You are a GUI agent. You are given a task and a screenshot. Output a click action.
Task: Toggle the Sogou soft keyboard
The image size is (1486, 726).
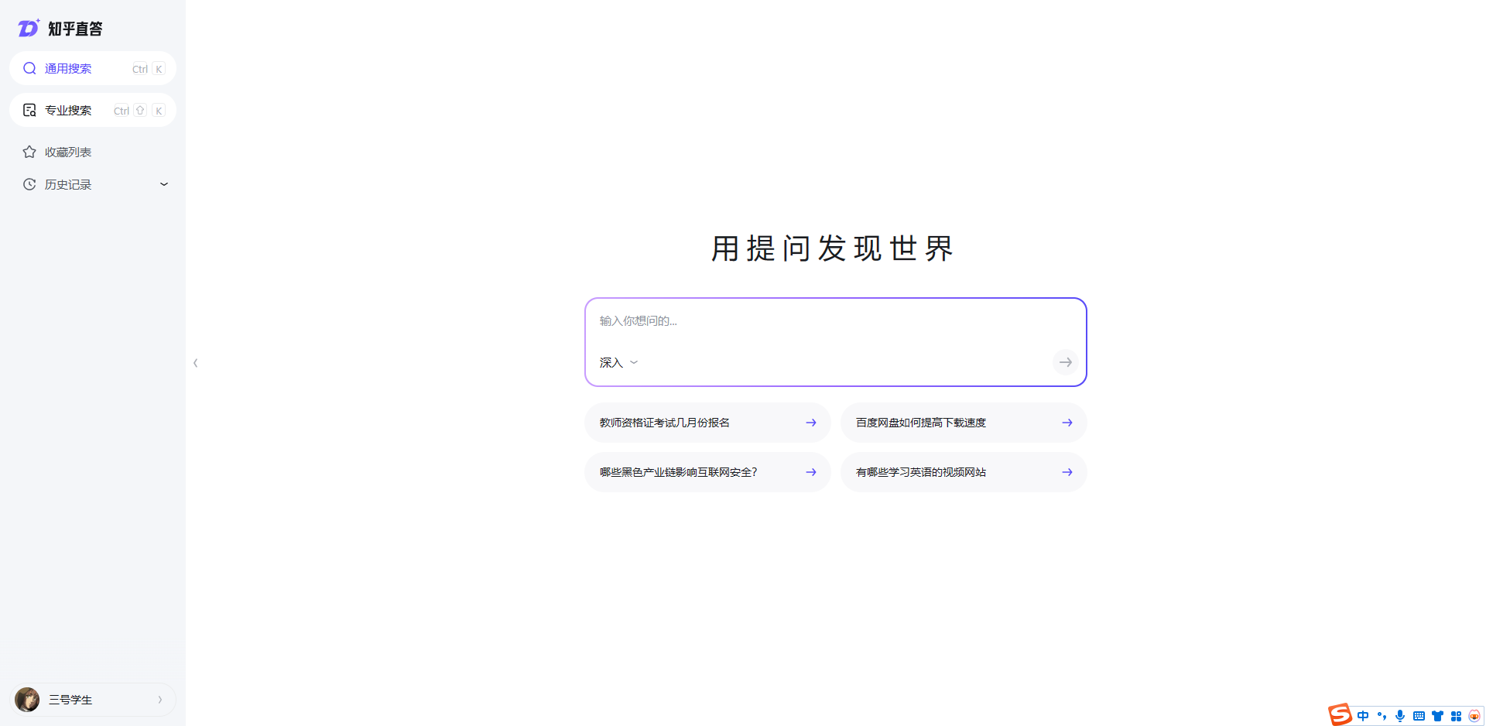[1419, 715]
